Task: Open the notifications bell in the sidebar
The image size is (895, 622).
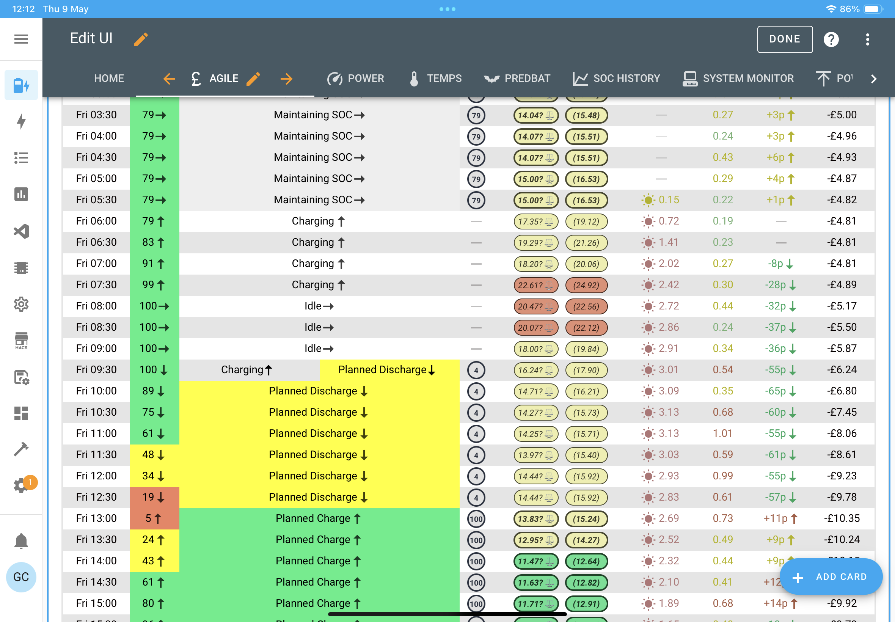Action: coord(21,540)
